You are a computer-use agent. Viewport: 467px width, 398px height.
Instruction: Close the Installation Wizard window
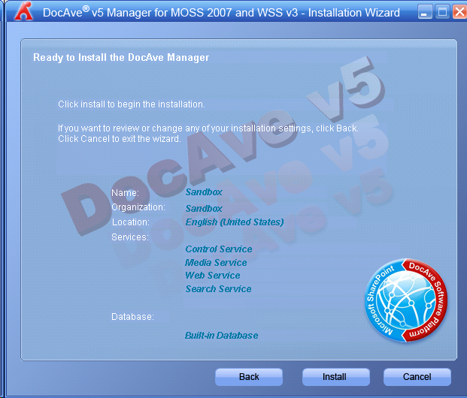pos(458,12)
